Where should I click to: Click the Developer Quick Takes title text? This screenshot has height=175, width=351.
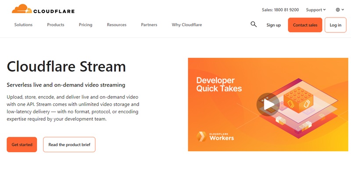219,84
